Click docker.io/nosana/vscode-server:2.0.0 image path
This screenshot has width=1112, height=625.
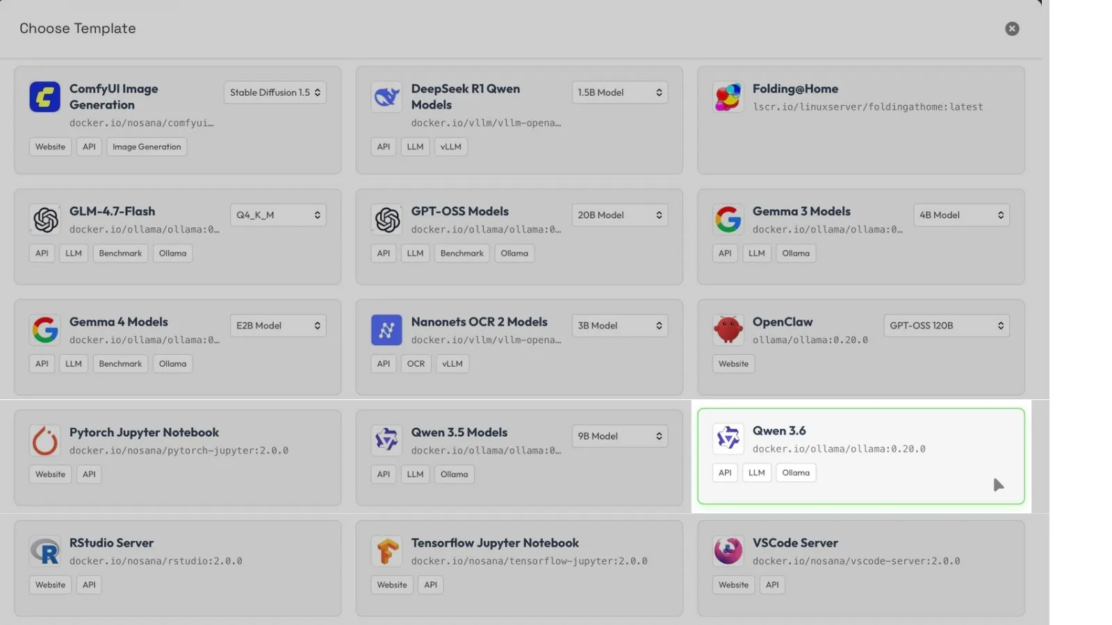(x=856, y=561)
